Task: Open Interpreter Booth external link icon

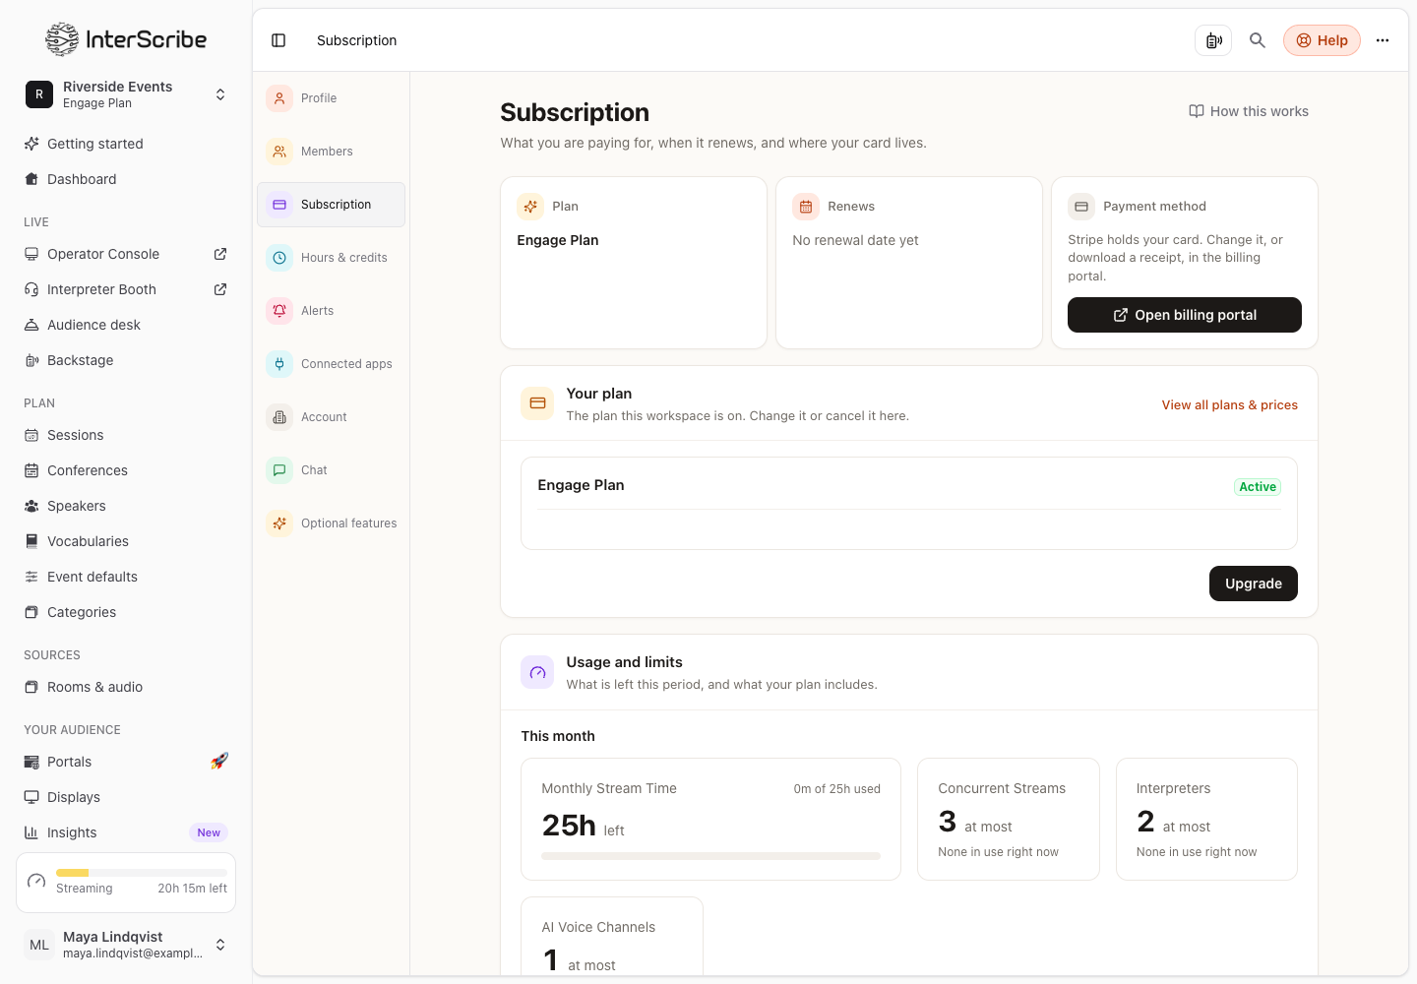Action: pos(220,289)
